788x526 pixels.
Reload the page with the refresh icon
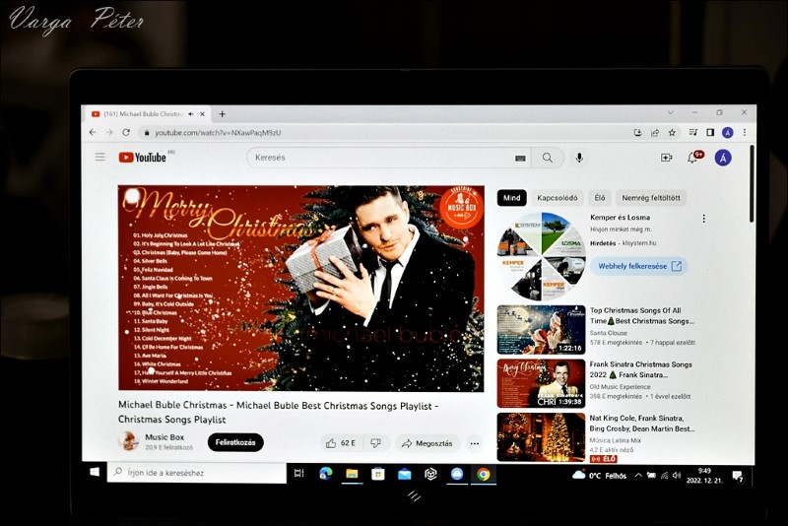click(x=126, y=132)
